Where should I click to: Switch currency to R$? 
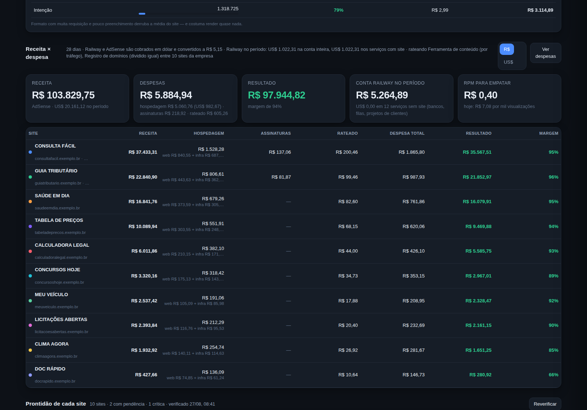[507, 49]
